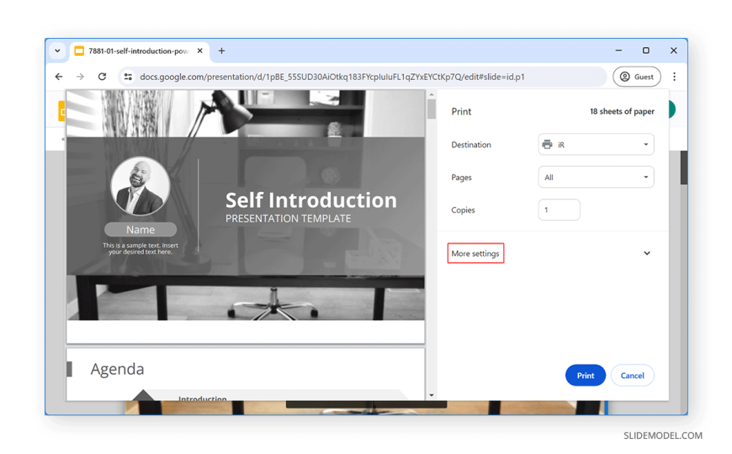Select the 7881-01-self-introduction browser tab
This screenshot has width=732, height=454.
point(135,51)
